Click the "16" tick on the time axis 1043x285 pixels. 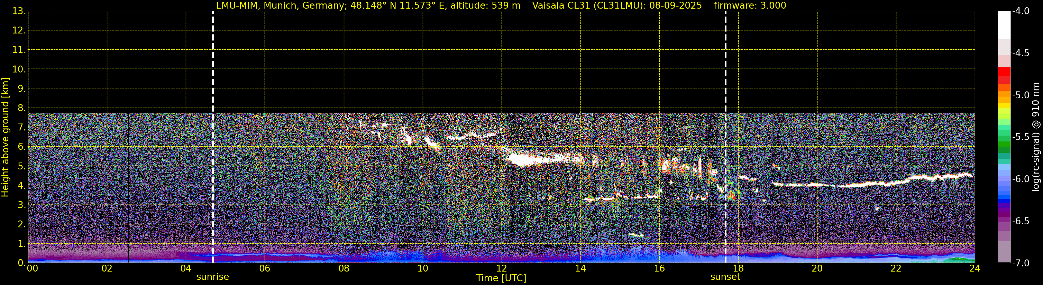point(660,268)
